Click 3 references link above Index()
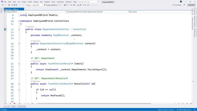This screenshot has width=197, height=111. pos(35,61)
